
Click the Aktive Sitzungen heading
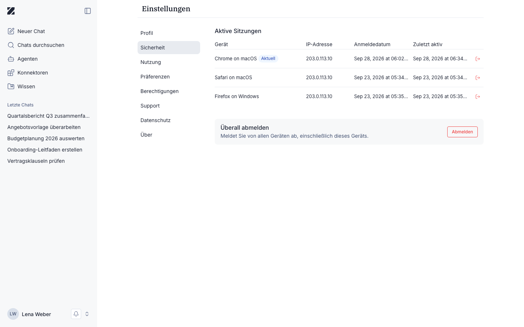coord(238,31)
